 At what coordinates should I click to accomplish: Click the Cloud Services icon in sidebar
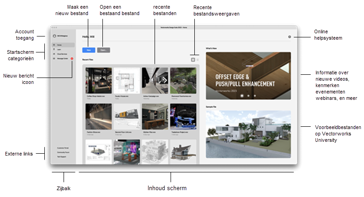(54, 54)
